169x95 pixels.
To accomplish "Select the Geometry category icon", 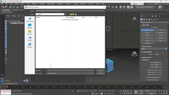I will point(142,19).
